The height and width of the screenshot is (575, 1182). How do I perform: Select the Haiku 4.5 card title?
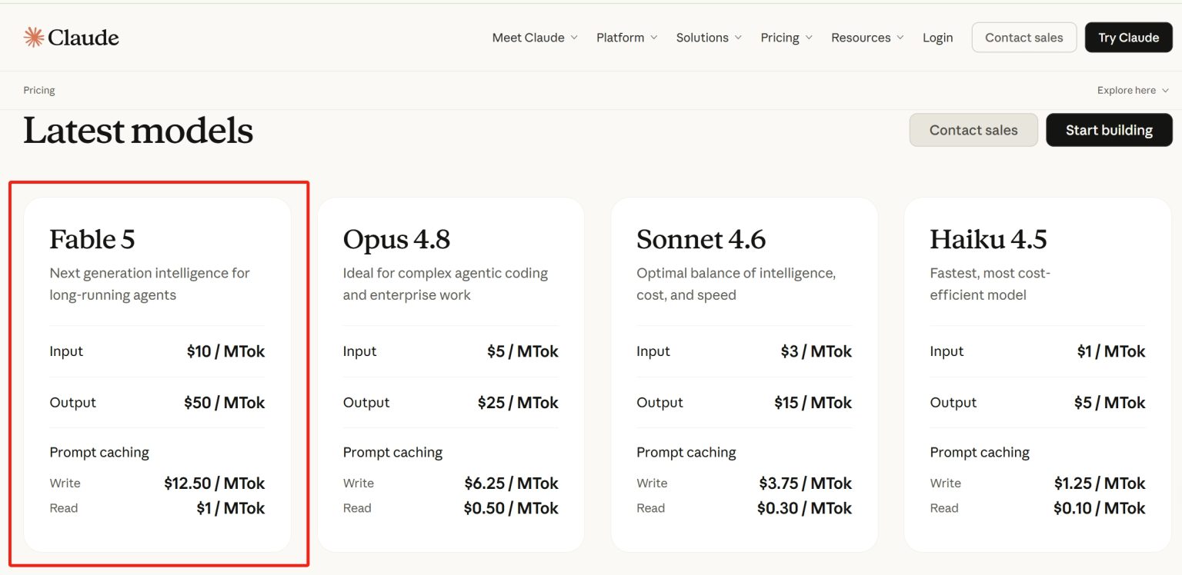[x=988, y=239]
